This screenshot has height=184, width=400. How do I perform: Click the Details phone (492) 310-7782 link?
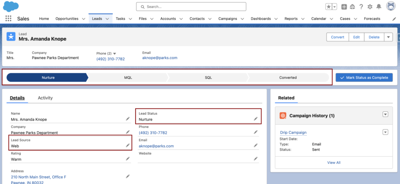153,133
